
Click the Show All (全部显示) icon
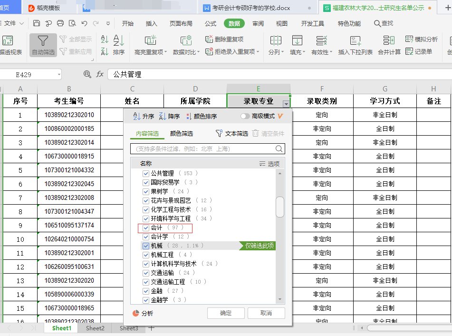(63, 39)
